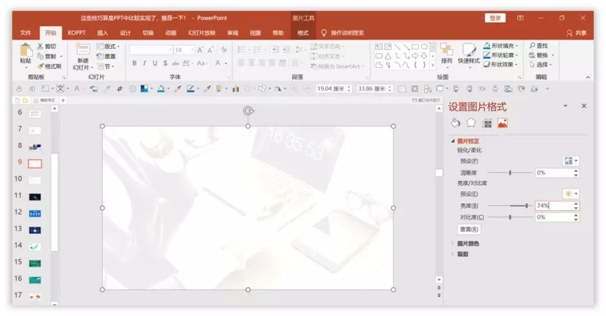
Task: Click the 新建幻灯片 (New Slide) icon
Action: (82, 50)
